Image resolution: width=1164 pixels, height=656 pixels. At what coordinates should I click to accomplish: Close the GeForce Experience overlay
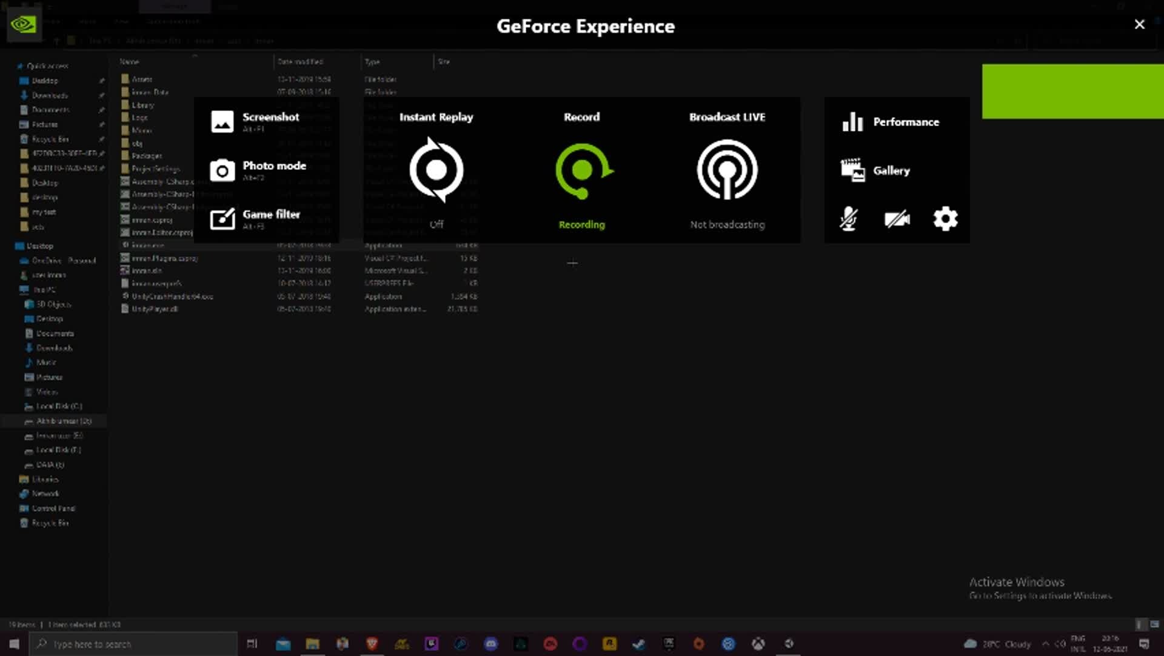(1139, 24)
